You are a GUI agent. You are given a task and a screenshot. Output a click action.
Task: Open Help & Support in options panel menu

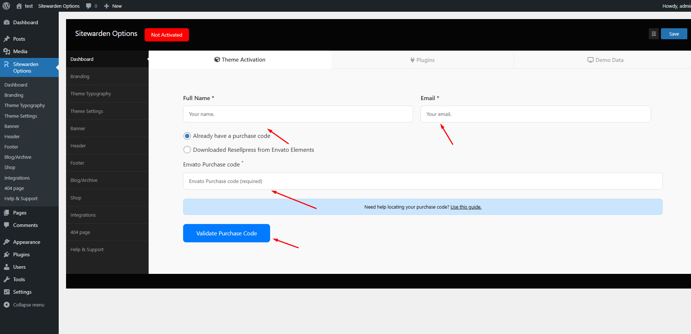pos(107,249)
